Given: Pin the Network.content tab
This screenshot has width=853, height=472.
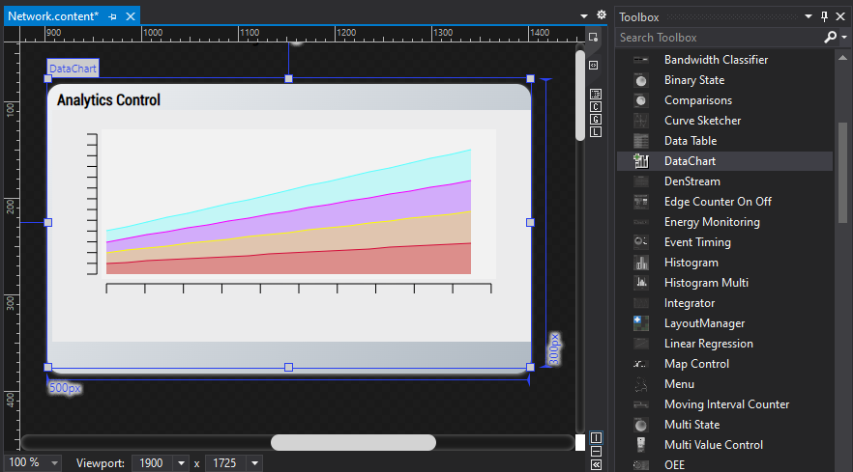Looking at the screenshot, I should pyautogui.click(x=113, y=16).
